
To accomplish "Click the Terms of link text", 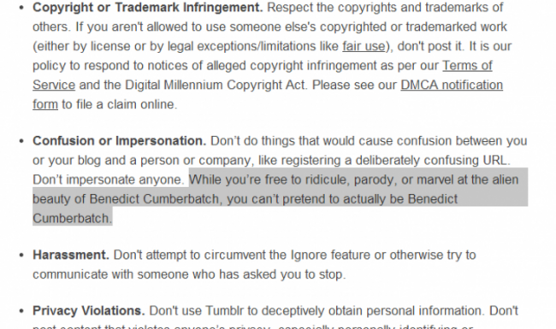I will (x=467, y=66).
